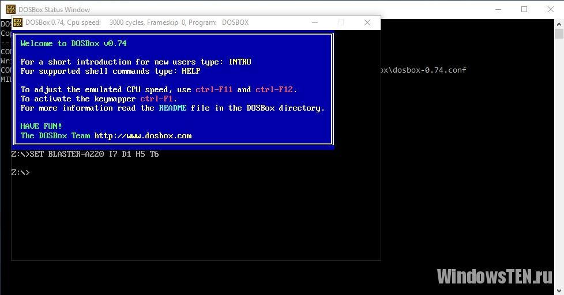Screen dimensions: 564x295
Task: Minimize the DOSBox 0.74 emulator window
Action: click(x=315, y=22)
